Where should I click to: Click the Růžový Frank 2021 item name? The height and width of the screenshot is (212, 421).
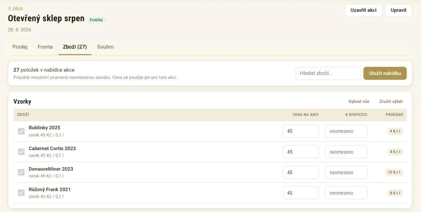pos(50,189)
